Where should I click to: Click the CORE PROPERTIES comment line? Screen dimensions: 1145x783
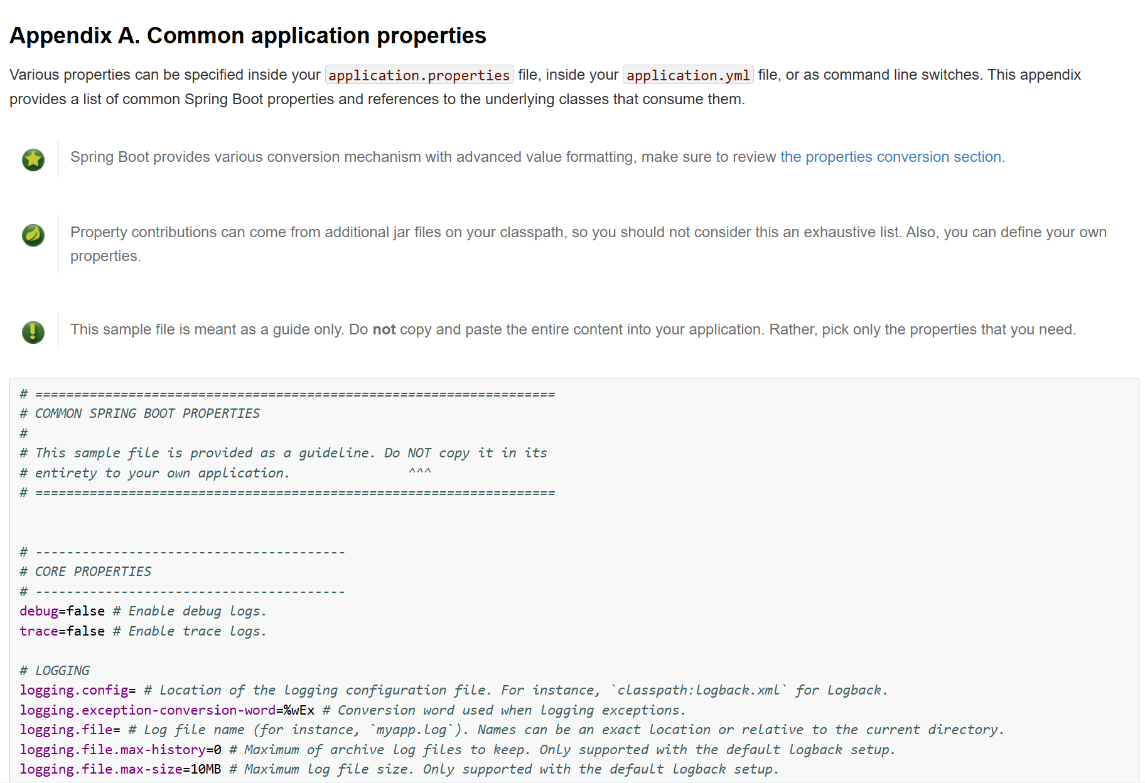click(85, 572)
